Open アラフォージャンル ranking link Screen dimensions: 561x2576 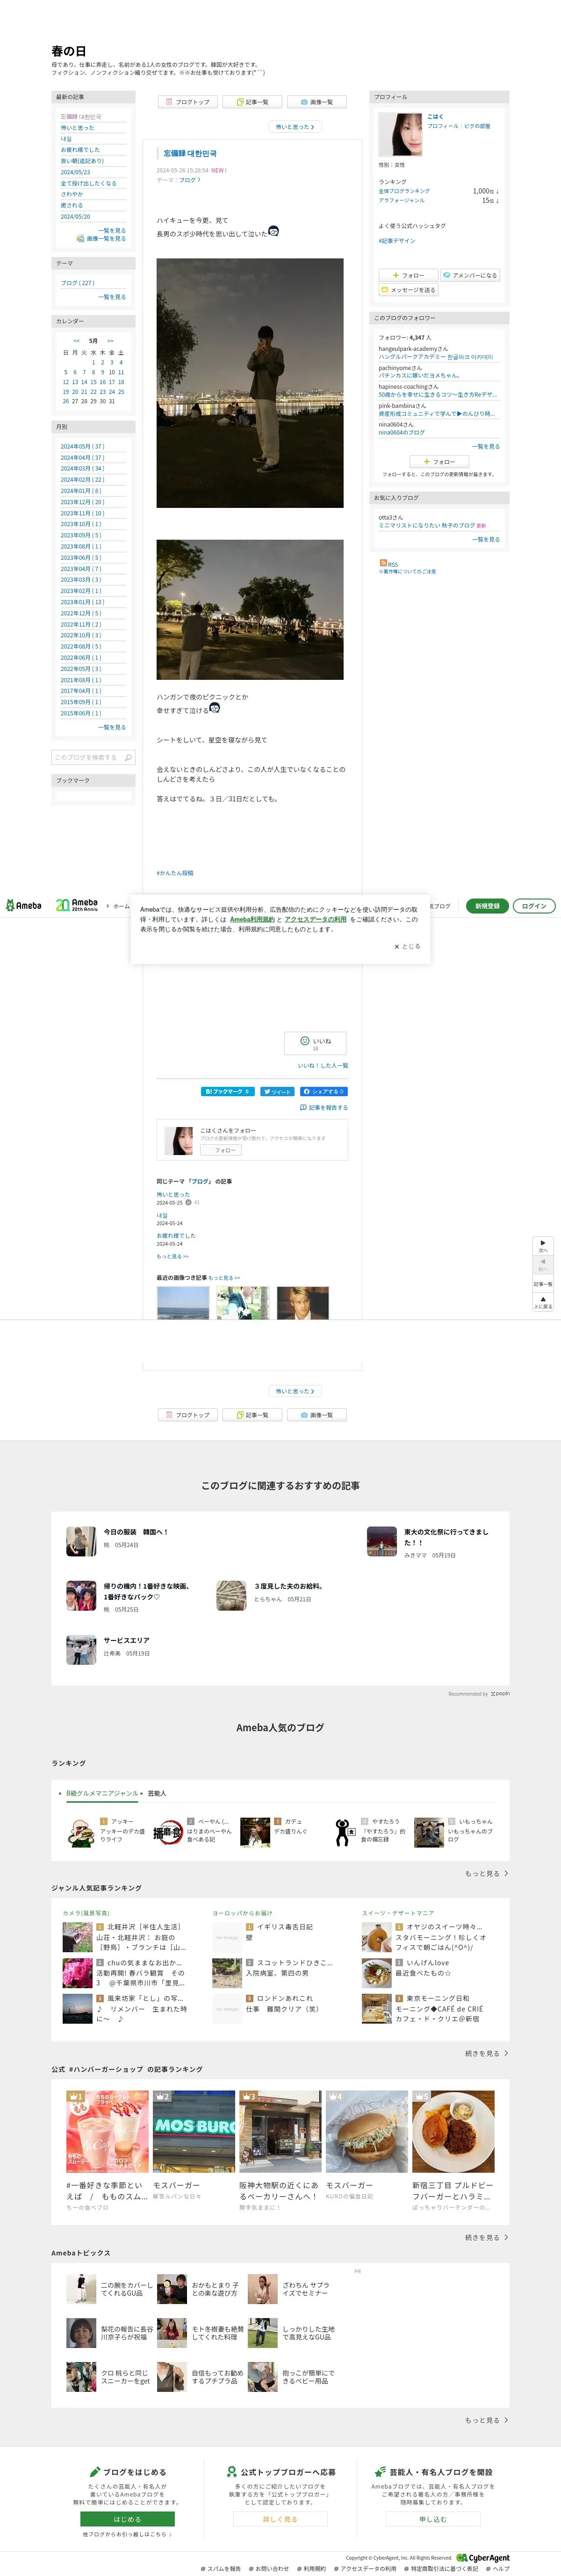click(401, 200)
